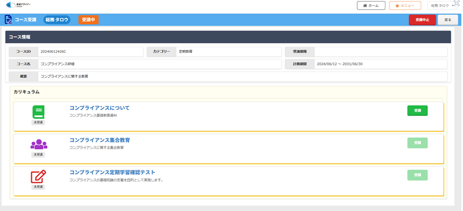Click the test description about 基礎知識の定着
The height and width of the screenshot is (211, 463).
[116, 180]
